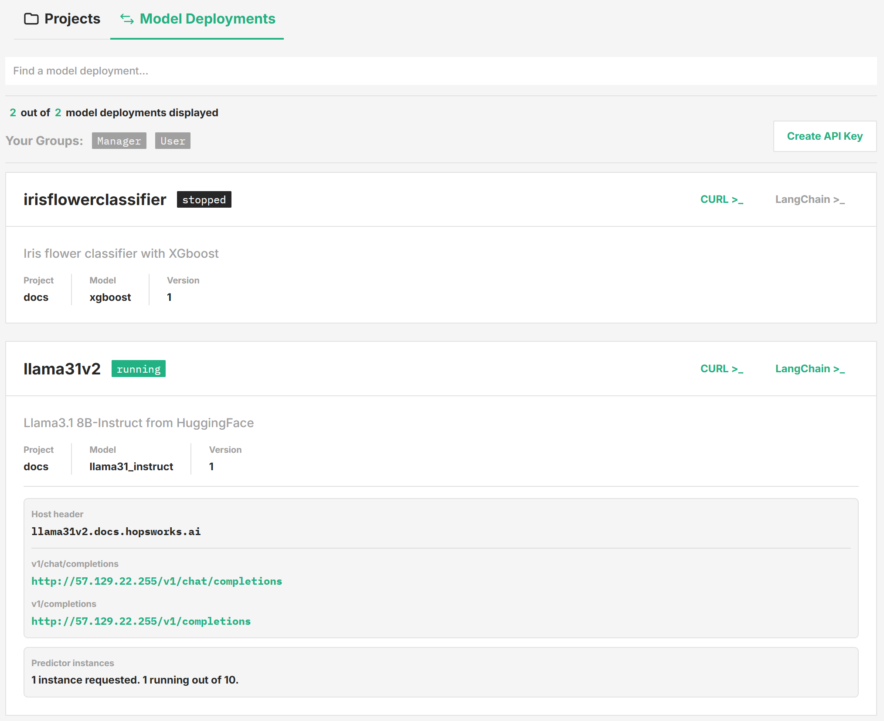Click the running status badge
This screenshot has width=884, height=721.
139,369
